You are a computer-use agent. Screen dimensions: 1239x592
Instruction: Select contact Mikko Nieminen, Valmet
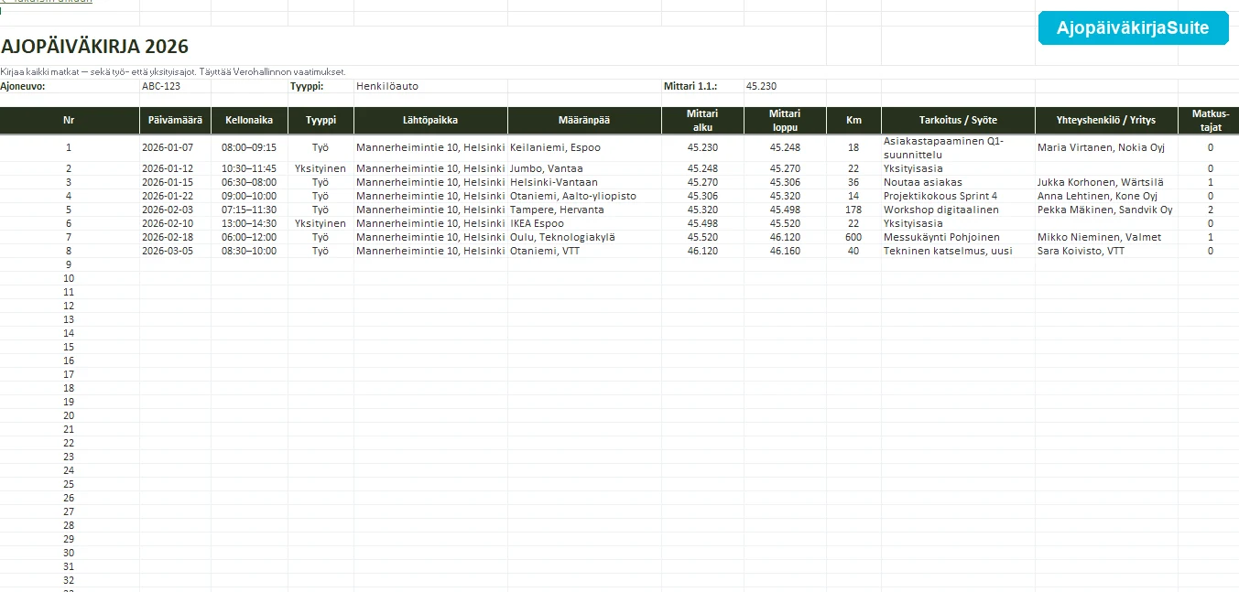[x=1106, y=237]
